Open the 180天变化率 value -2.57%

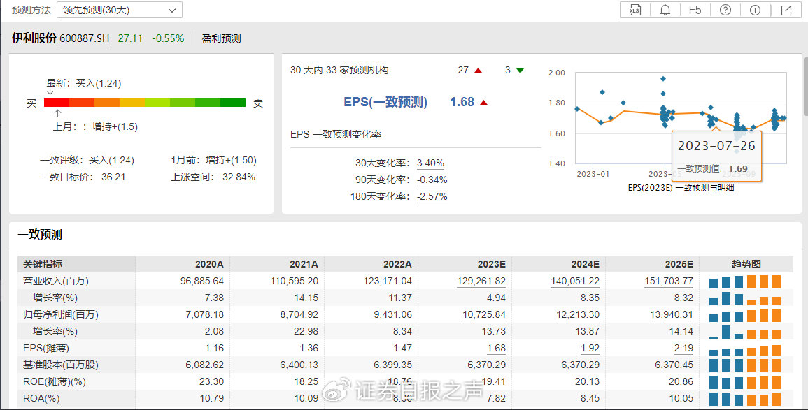432,196
